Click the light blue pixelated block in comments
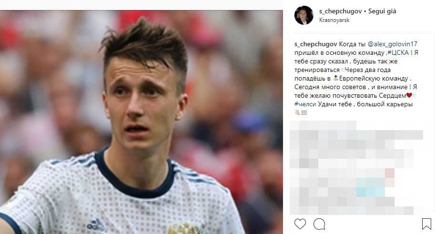The width and height of the screenshot is (435, 234). coord(371,188)
